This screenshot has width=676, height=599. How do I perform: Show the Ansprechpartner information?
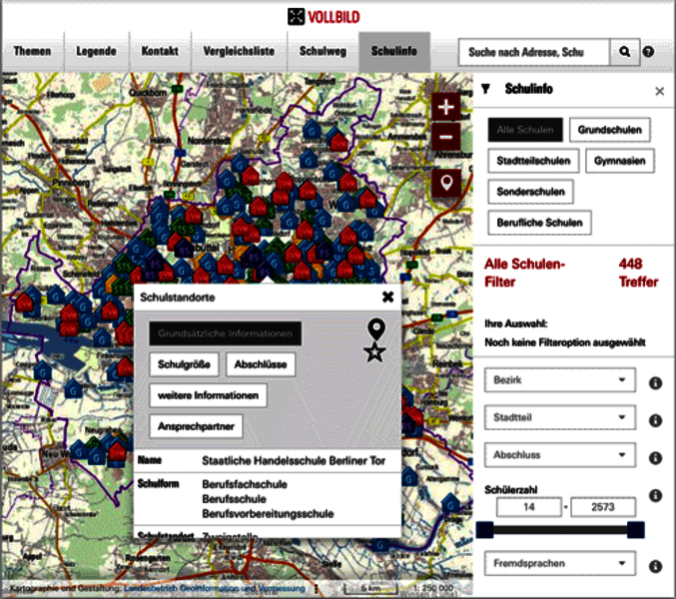196,427
